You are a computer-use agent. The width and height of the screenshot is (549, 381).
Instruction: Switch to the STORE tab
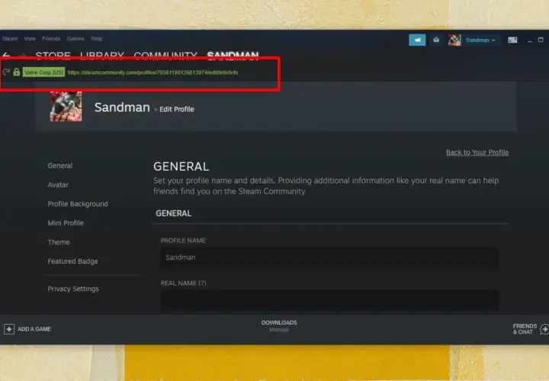coord(53,56)
